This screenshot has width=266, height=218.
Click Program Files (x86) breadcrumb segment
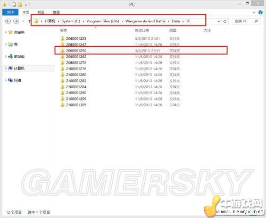tap(103, 21)
